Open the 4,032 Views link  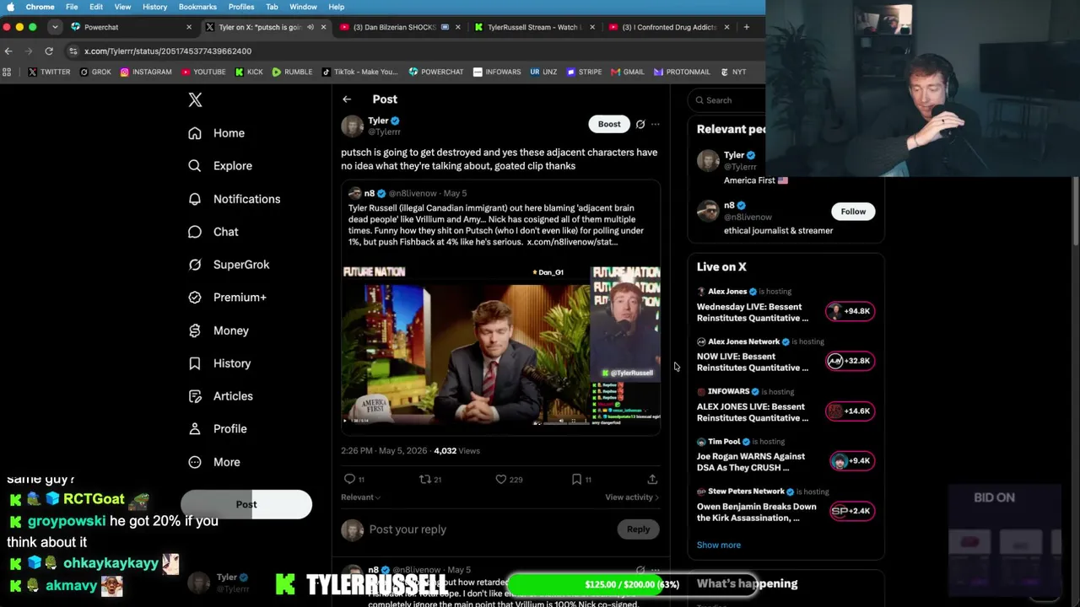point(456,451)
